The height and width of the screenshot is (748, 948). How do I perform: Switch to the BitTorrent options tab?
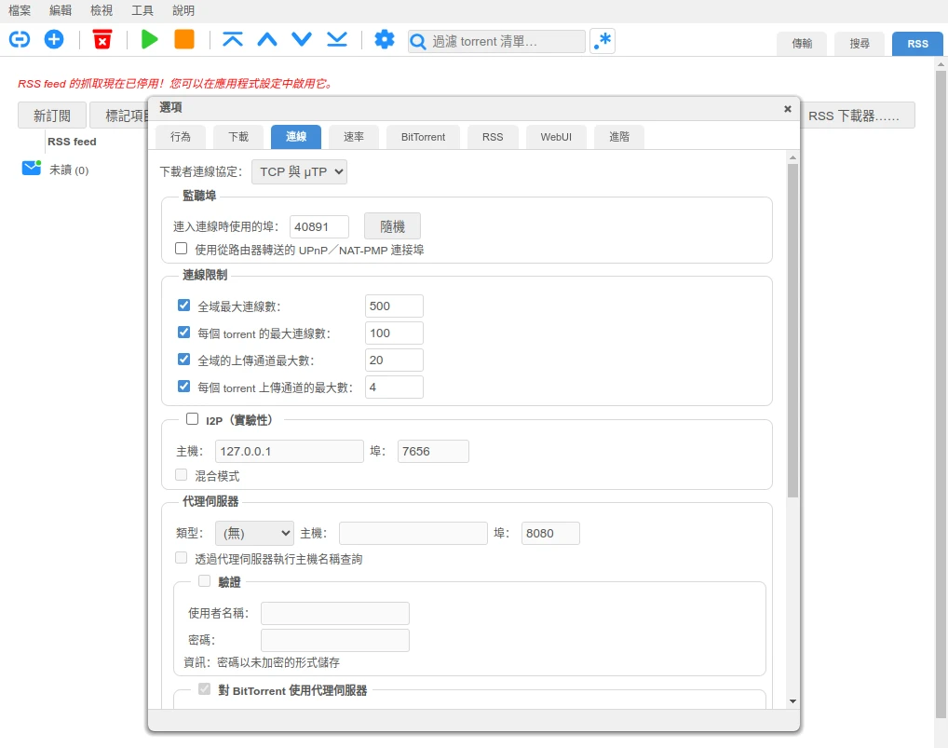(423, 137)
